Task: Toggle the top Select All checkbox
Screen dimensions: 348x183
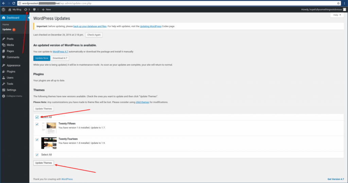Action: 37,117
